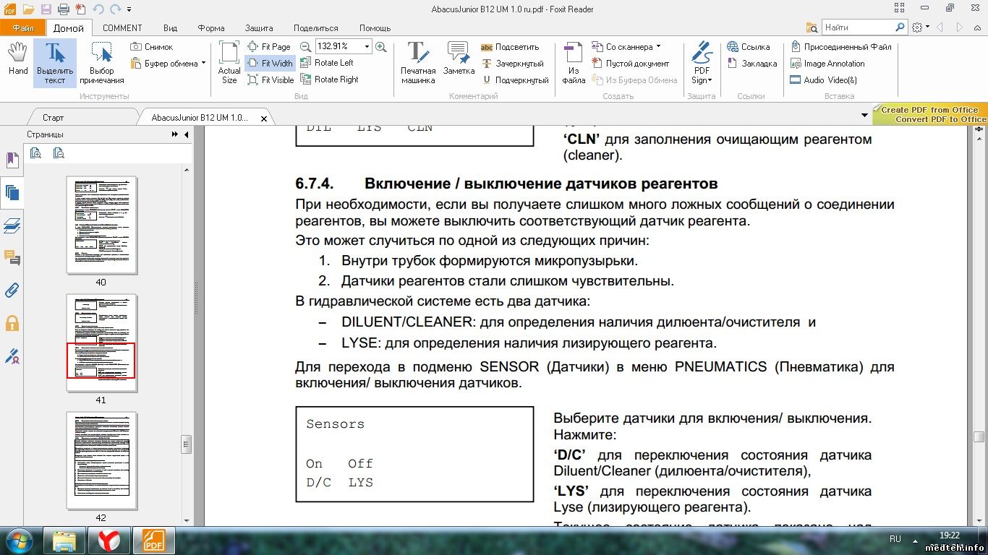988x555 pixels.
Task: Click the thumbnail panel vertical scrollbar handle
Action: (x=186, y=443)
